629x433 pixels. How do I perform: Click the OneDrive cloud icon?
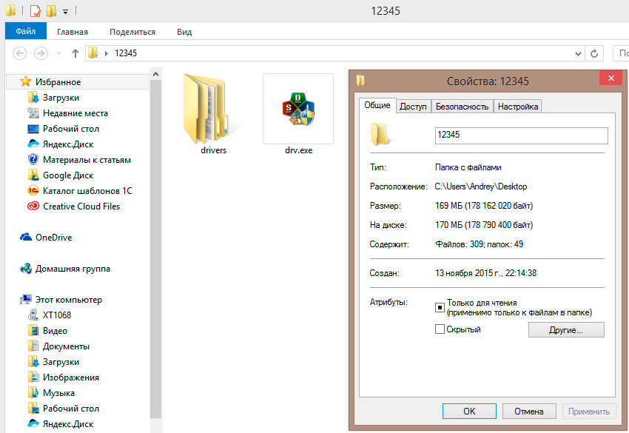coord(26,237)
